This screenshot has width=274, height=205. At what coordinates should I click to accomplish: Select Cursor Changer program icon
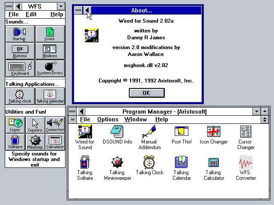[x=246, y=132]
